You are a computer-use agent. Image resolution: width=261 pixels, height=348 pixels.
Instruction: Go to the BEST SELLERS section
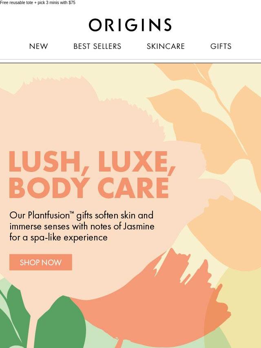pos(97,46)
